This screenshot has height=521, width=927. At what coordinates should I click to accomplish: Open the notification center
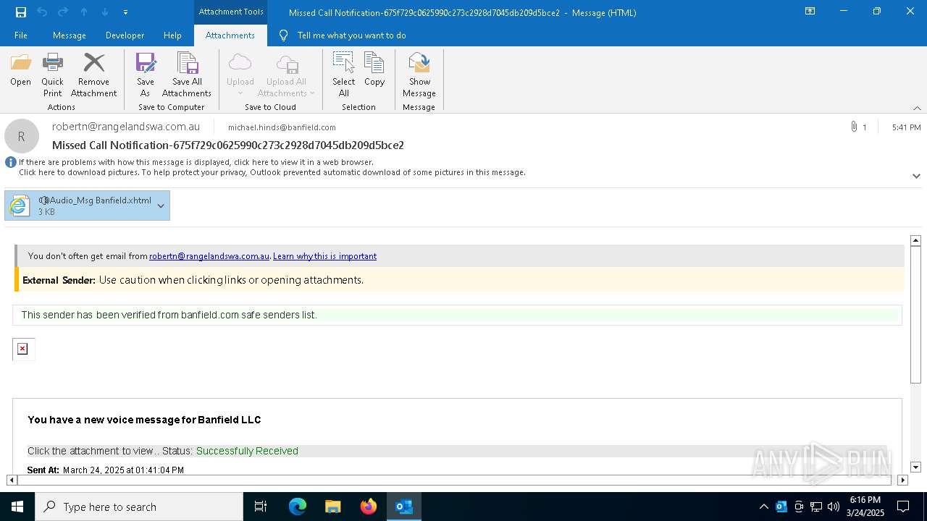(903, 507)
